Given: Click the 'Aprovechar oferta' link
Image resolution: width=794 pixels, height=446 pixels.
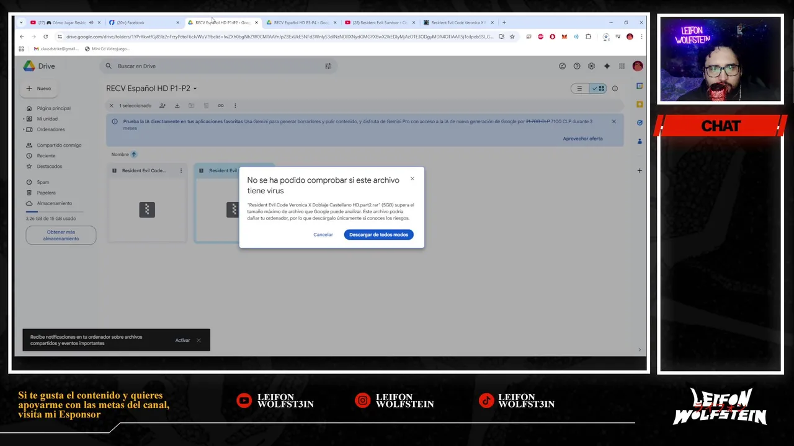Looking at the screenshot, I should pos(582,139).
